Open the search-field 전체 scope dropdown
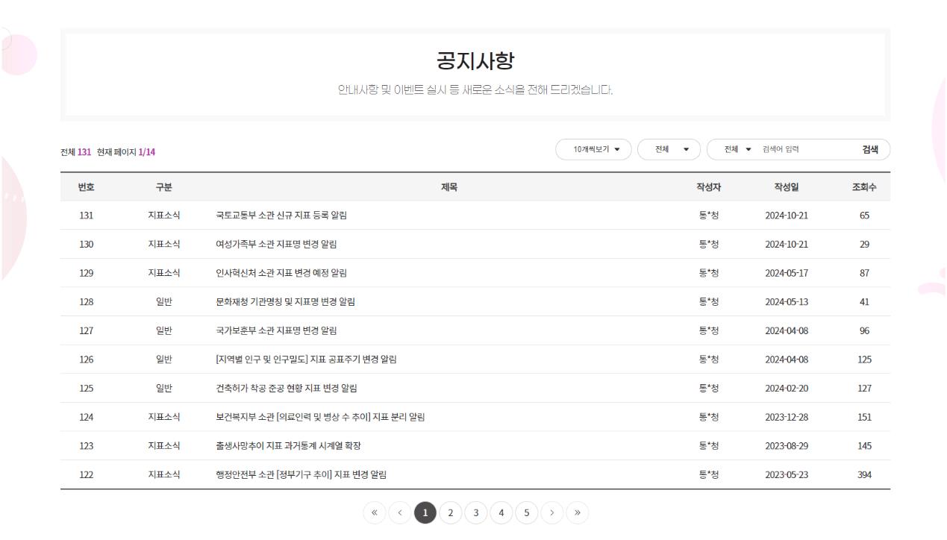The width and height of the screenshot is (947, 540). (739, 149)
